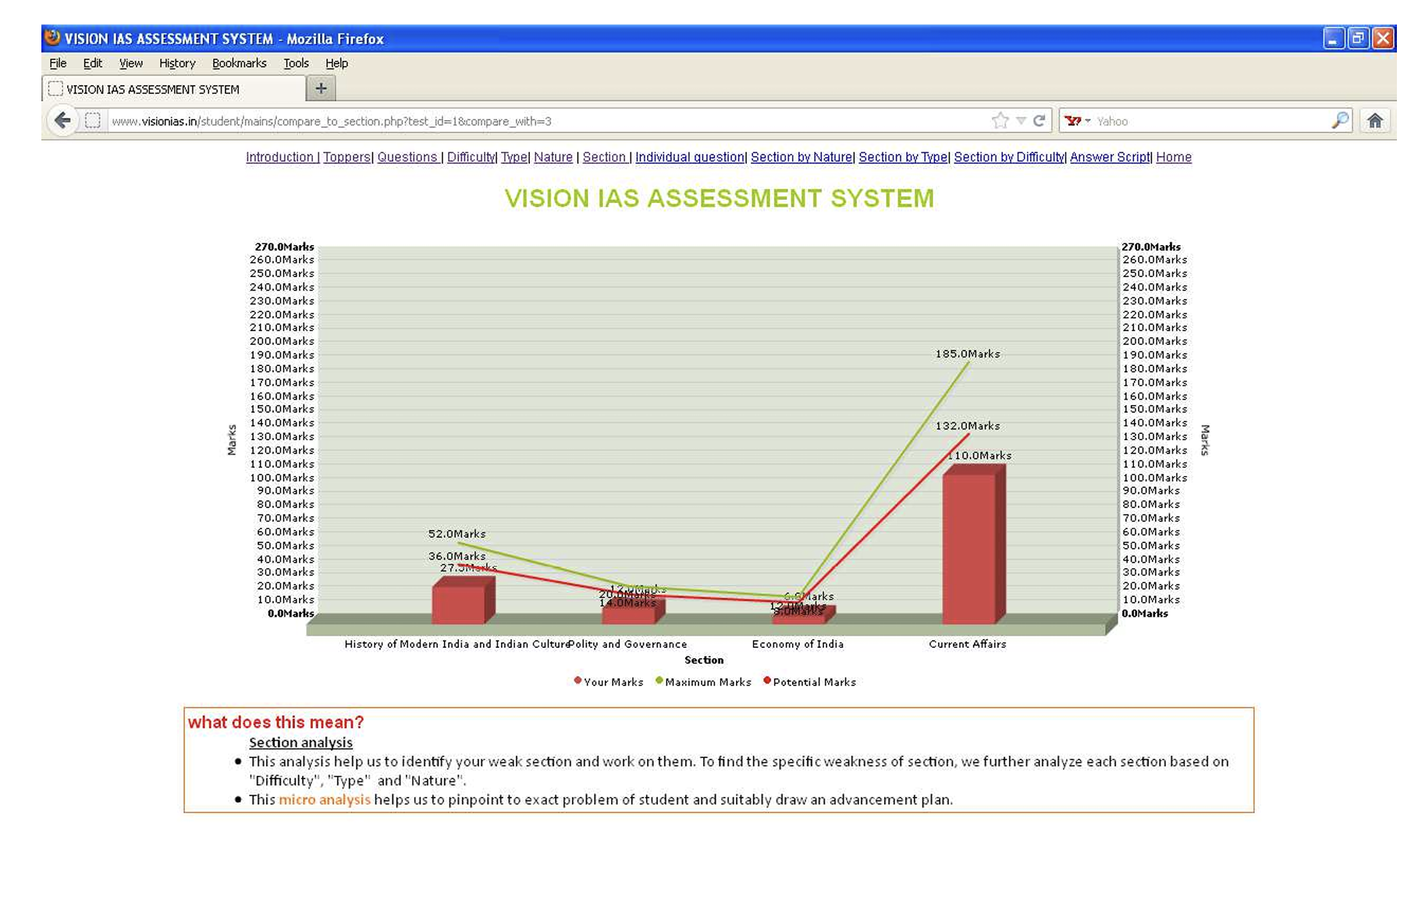Open the Answer Script link
Screen dimensions: 1425x907
coord(1110,157)
